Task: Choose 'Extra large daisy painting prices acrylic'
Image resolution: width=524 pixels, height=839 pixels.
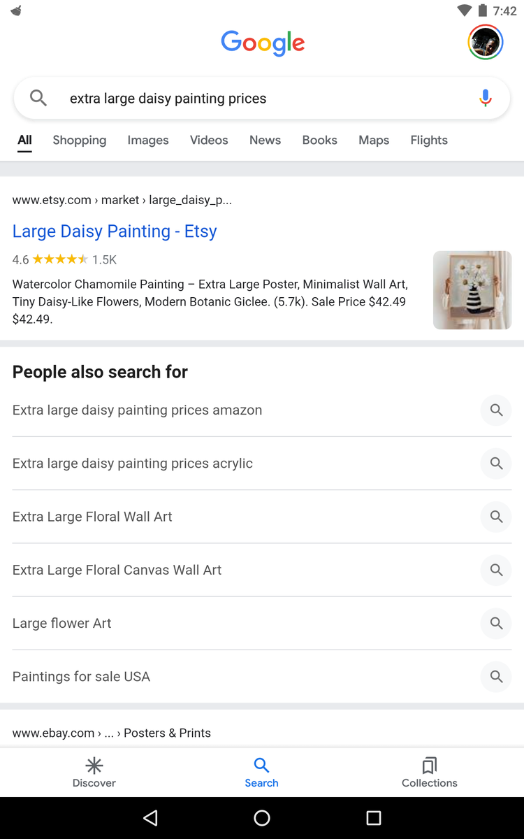Action: click(133, 464)
